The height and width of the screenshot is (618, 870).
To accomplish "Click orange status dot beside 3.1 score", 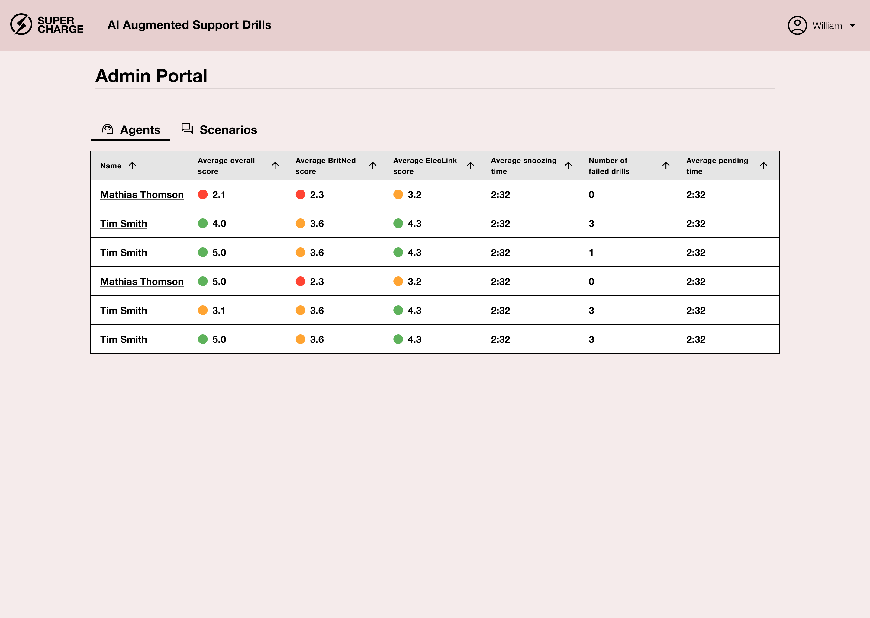I will point(203,310).
